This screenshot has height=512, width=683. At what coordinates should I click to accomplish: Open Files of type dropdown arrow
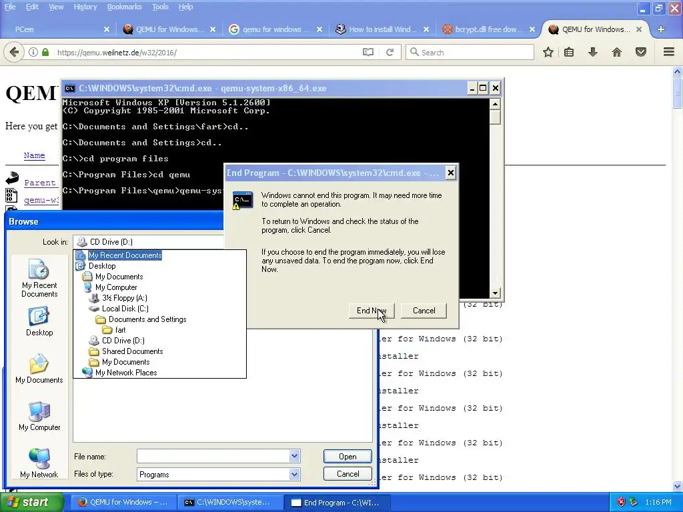294,474
